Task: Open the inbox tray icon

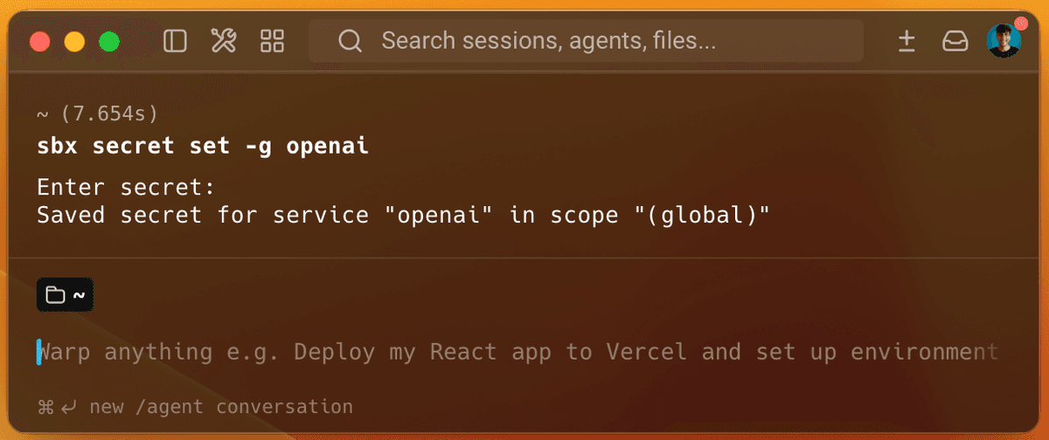Action: click(x=955, y=41)
